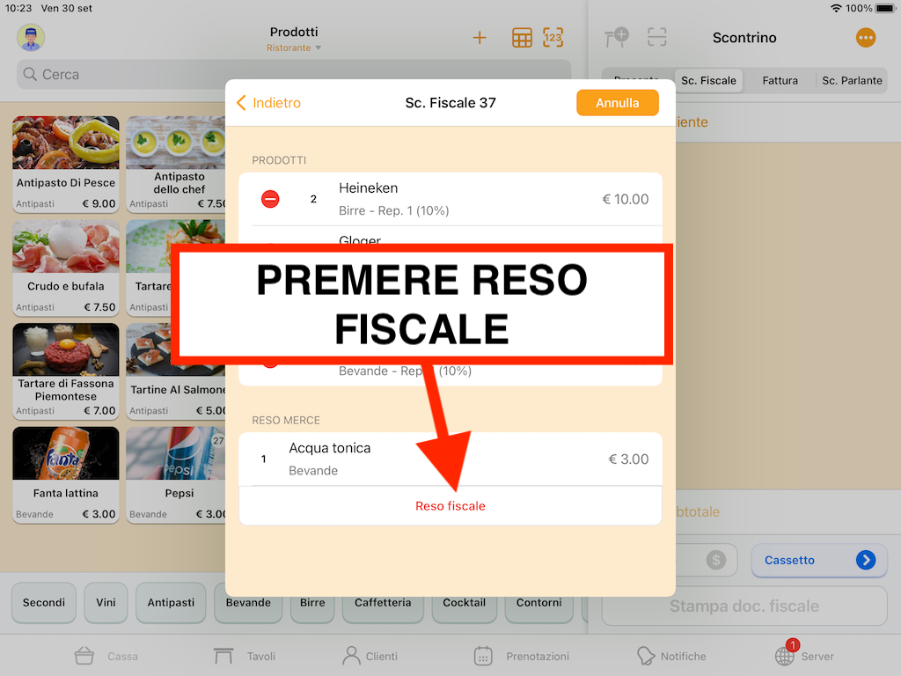Tap the add table icon
Viewport: 901px width, 676px height.
point(617,37)
